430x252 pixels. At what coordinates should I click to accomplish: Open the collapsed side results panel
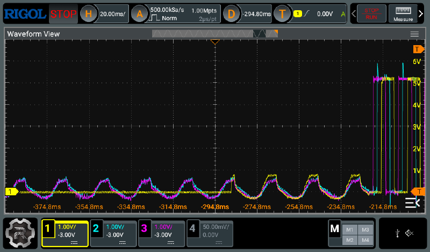pyautogui.click(x=412, y=202)
